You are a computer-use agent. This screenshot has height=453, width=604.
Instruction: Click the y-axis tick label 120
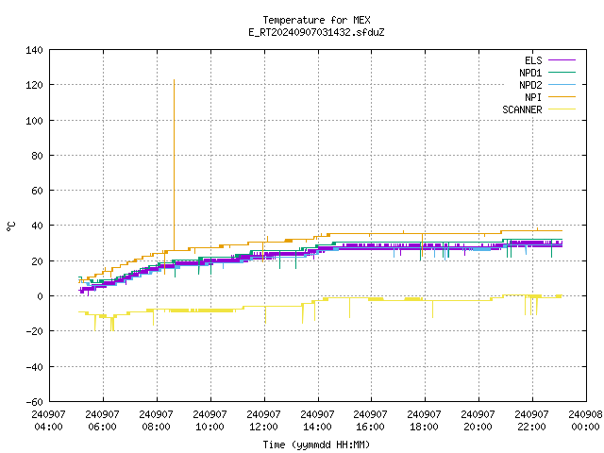34,85
